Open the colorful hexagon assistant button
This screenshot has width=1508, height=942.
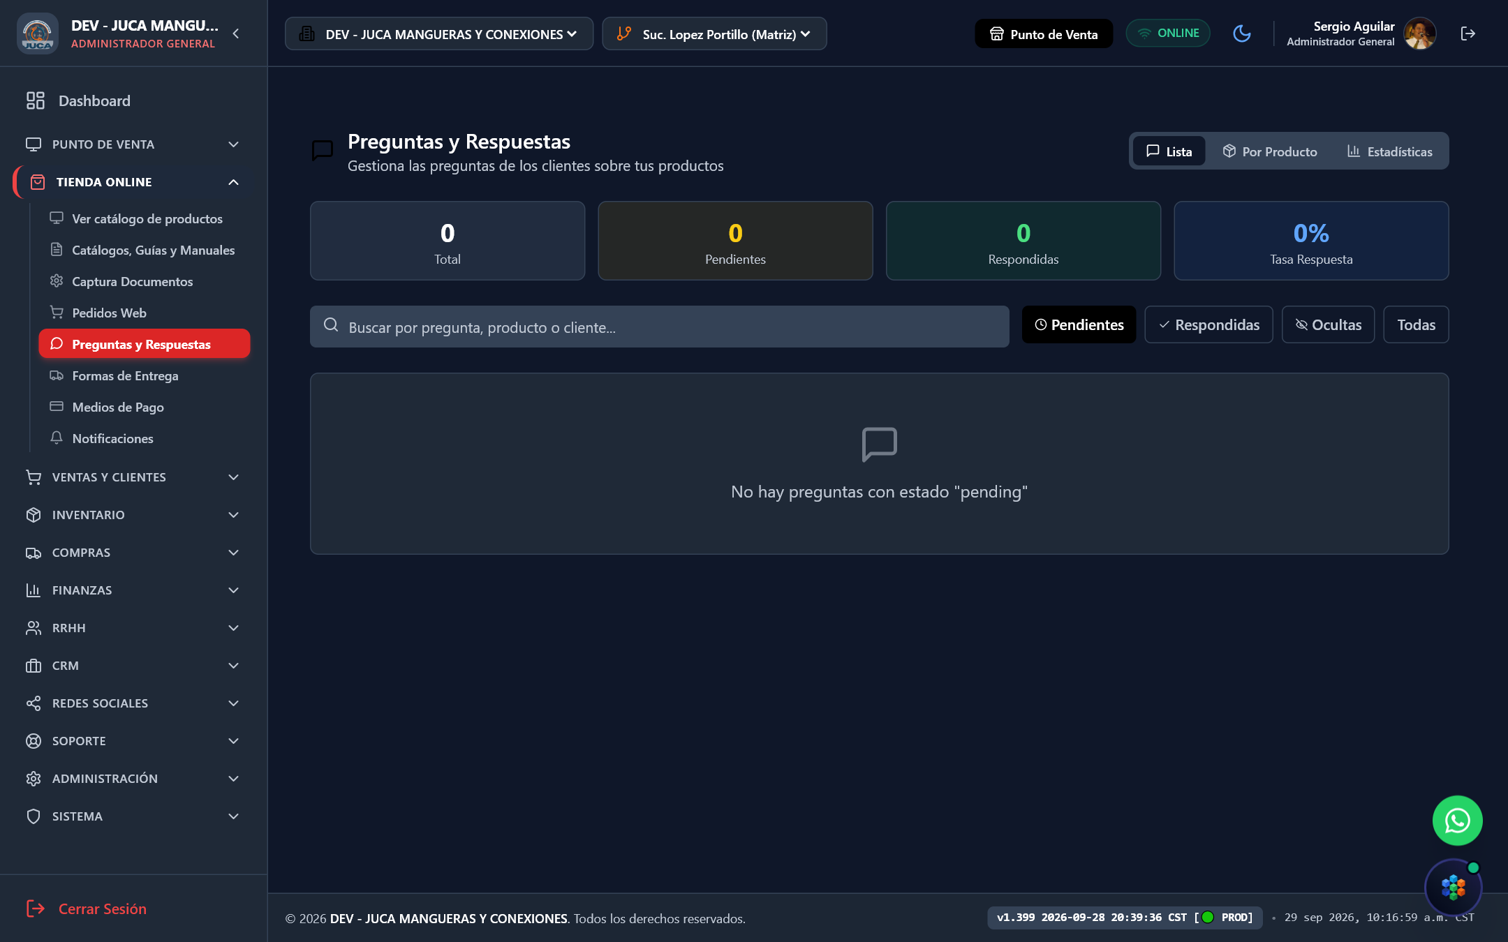(x=1453, y=887)
